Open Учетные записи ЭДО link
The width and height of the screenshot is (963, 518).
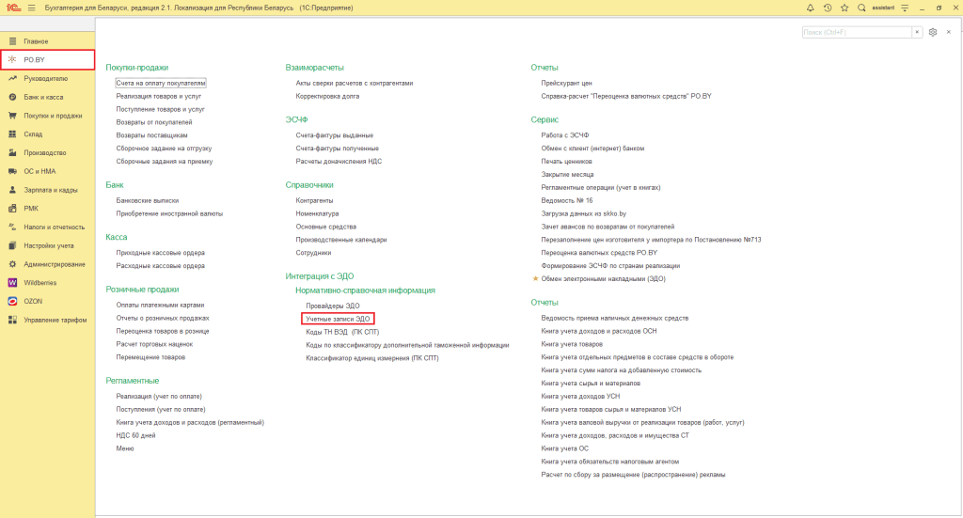[339, 319]
